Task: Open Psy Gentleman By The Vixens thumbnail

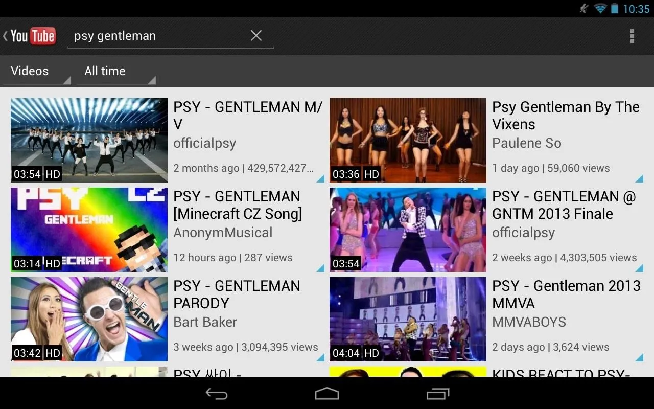Action: click(408, 140)
